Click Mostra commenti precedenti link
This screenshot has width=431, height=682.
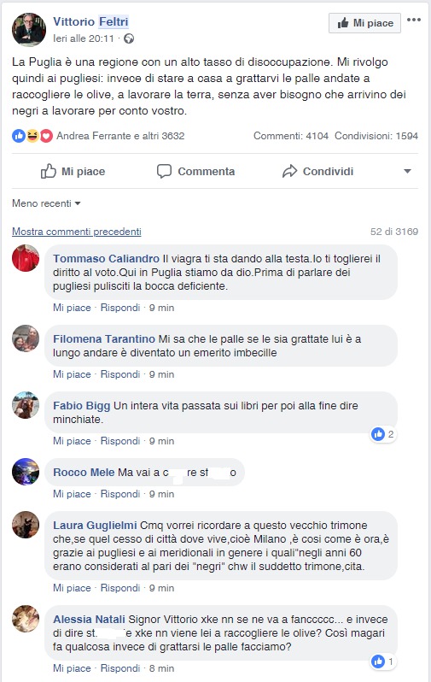click(77, 232)
